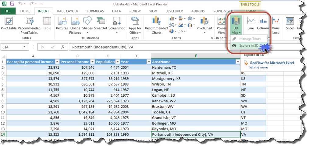Insert a bar chart
Screen dimensions: 312x150
pos(182,19)
